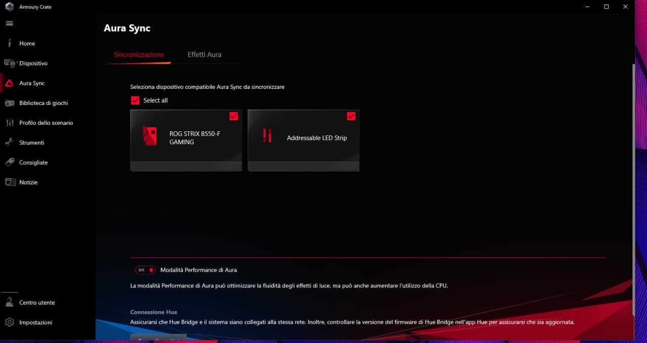Click the ROG STRIX motherboard icon
Image resolution: width=647 pixels, height=343 pixels.
150,135
